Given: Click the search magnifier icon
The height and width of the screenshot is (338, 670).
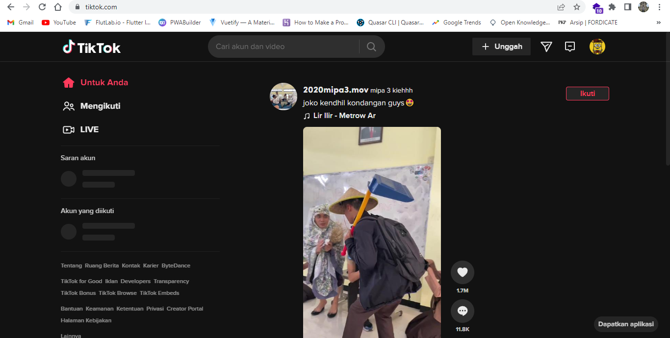Looking at the screenshot, I should (x=371, y=46).
